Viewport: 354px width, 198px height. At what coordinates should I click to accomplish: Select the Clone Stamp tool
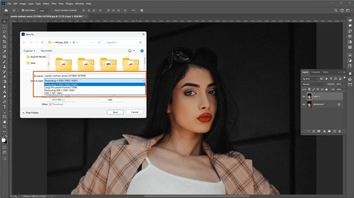tap(4, 67)
